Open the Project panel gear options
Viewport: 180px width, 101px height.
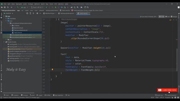[37, 13]
